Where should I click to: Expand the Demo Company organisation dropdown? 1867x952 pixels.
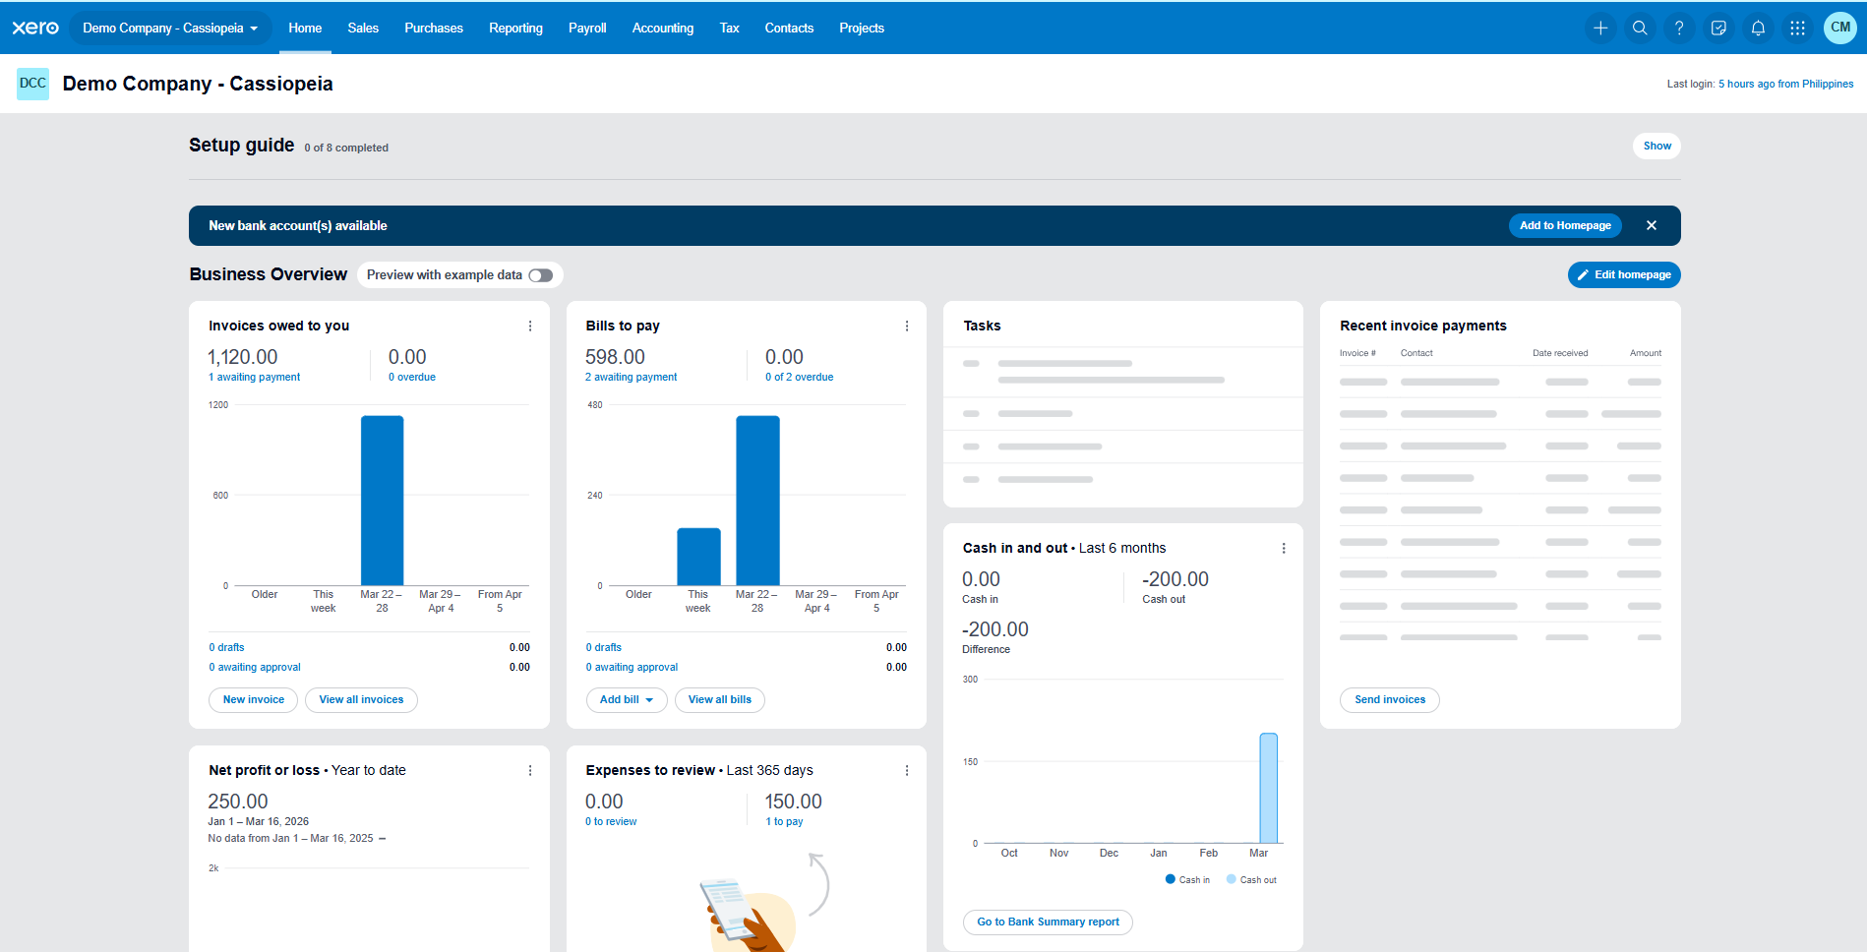(x=170, y=28)
